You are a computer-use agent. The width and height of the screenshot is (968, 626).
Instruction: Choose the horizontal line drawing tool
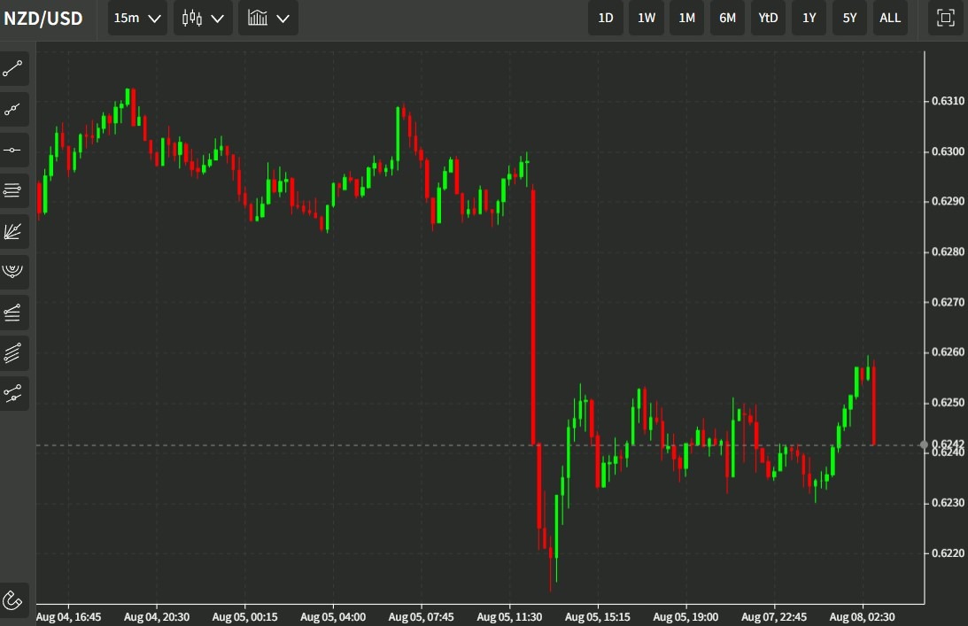point(13,150)
